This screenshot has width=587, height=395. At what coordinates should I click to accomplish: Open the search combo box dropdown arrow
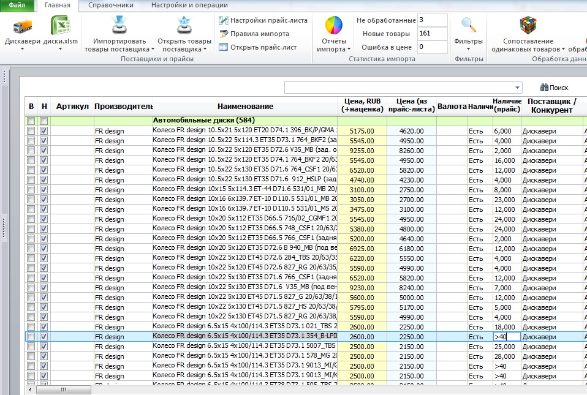point(517,88)
